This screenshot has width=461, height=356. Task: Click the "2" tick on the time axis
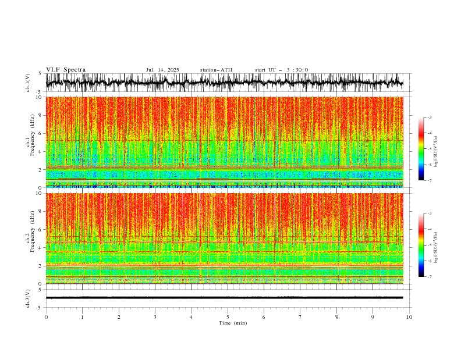point(119,317)
